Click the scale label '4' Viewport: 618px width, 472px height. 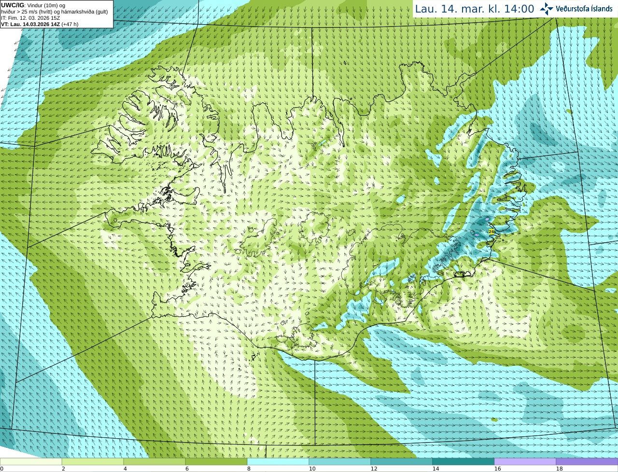[x=125, y=469]
